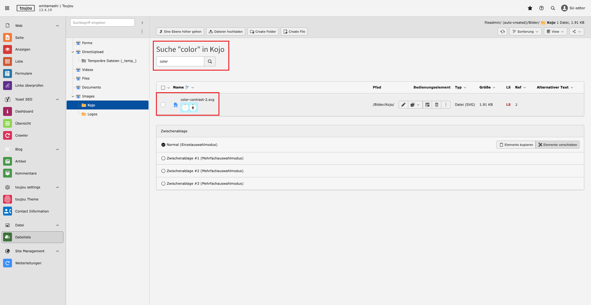This screenshot has height=305, width=591.
Task: Open the help question mark icon
Action: (x=541, y=8)
